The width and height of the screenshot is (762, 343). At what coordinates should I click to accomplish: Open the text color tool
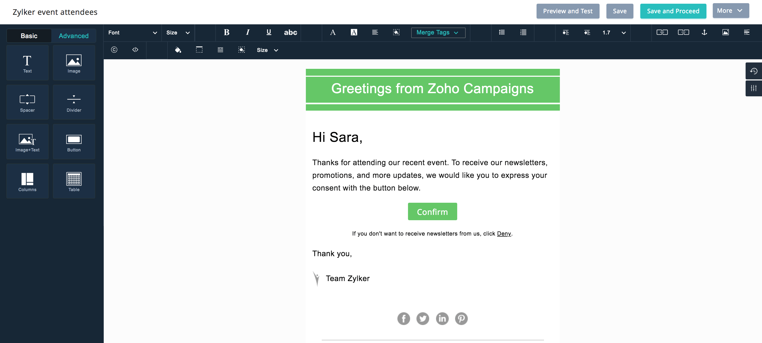point(333,33)
